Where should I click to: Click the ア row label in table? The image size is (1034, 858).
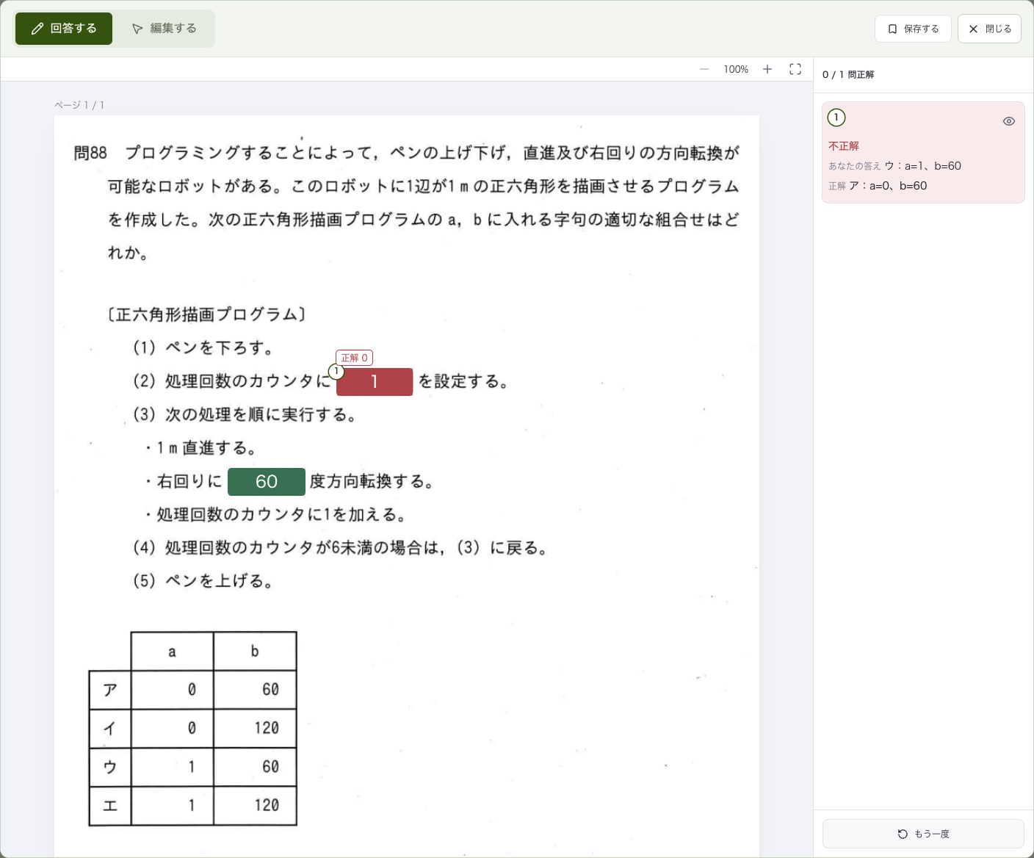tap(110, 690)
